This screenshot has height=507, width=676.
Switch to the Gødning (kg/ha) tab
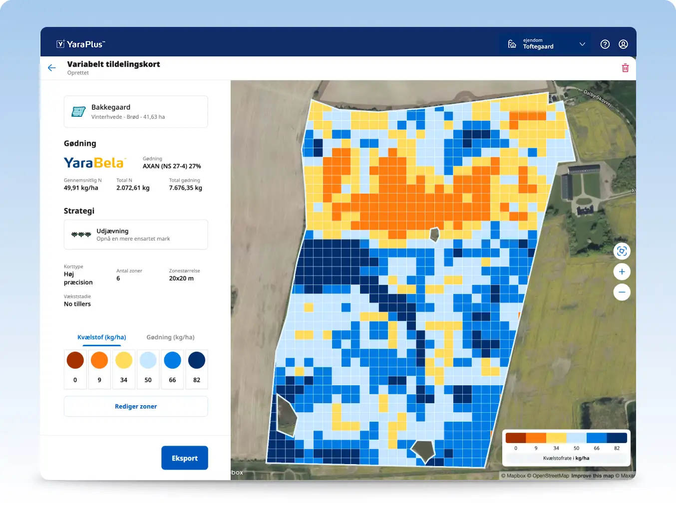click(x=170, y=337)
